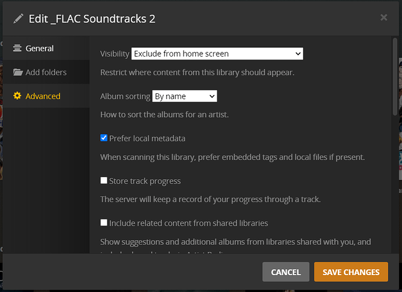Open the Visibility dropdown
Screen dimensions: 402x292
tap(217, 54)
